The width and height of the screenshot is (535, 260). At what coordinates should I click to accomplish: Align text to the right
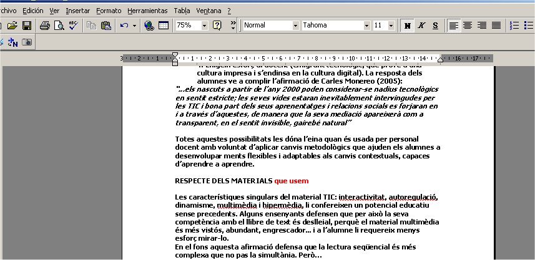[x=482, y=26]
